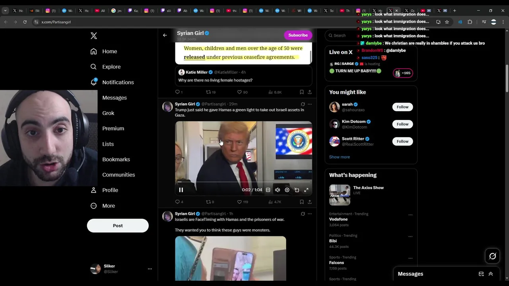Click Syrian Girl's avatar on 29m post
509x286 pixels.
pos(167,107)
